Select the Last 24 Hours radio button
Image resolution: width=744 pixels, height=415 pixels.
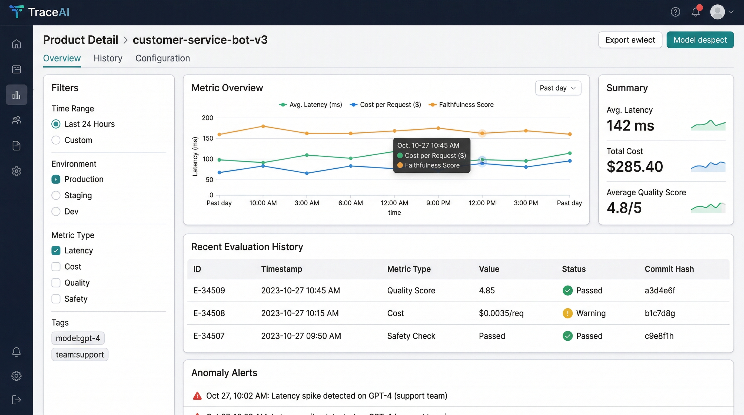[56, 124]
